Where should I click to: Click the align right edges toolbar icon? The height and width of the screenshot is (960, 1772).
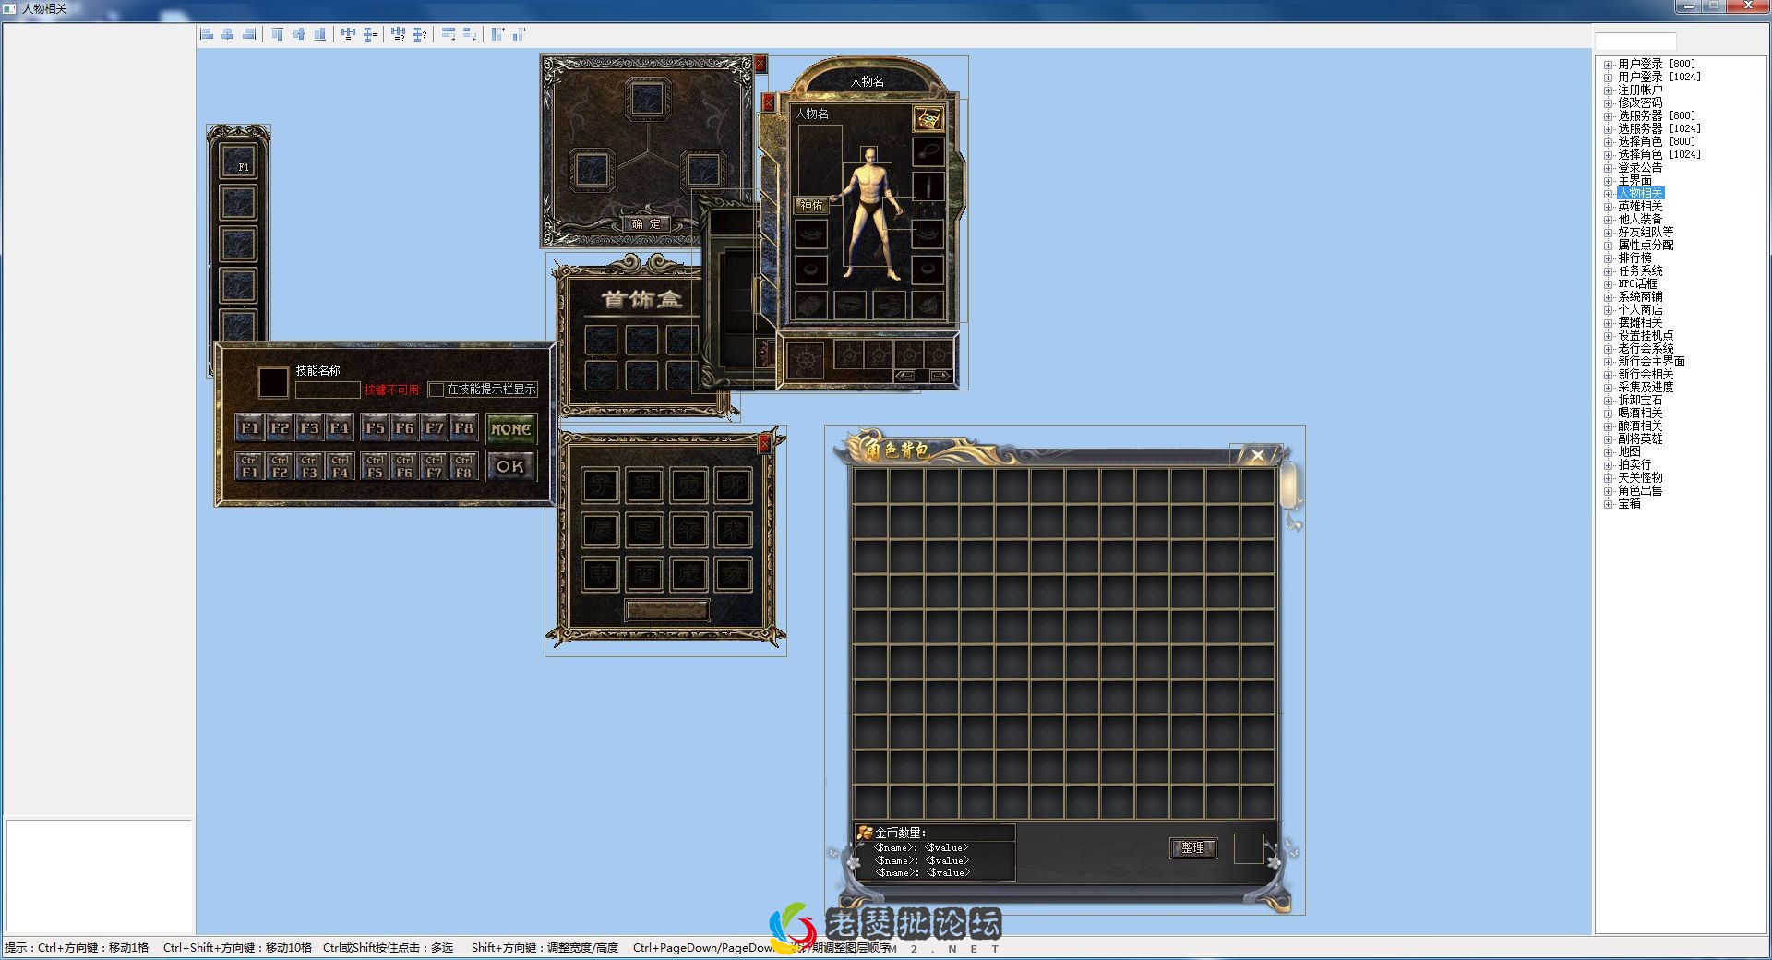click(249, 34)
